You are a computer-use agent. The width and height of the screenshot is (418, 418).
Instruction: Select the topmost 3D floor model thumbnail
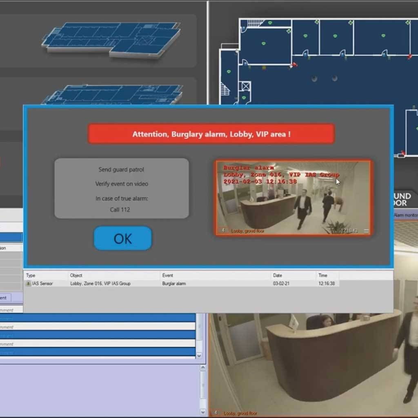point(112,40)
